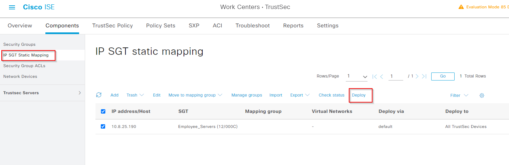The width and height of the screenshot is (509, 165).
Task: Click the Employee_Servers (12/000C) cell
Action: click(208, 127)
